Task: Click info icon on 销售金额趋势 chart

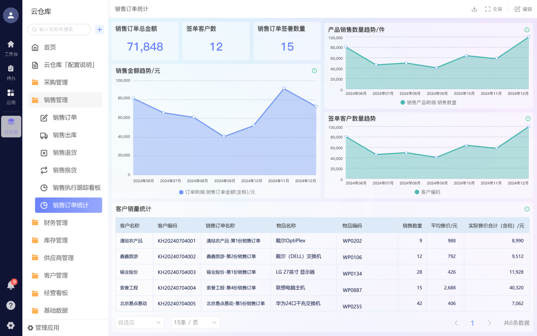Action: (314, 71)
